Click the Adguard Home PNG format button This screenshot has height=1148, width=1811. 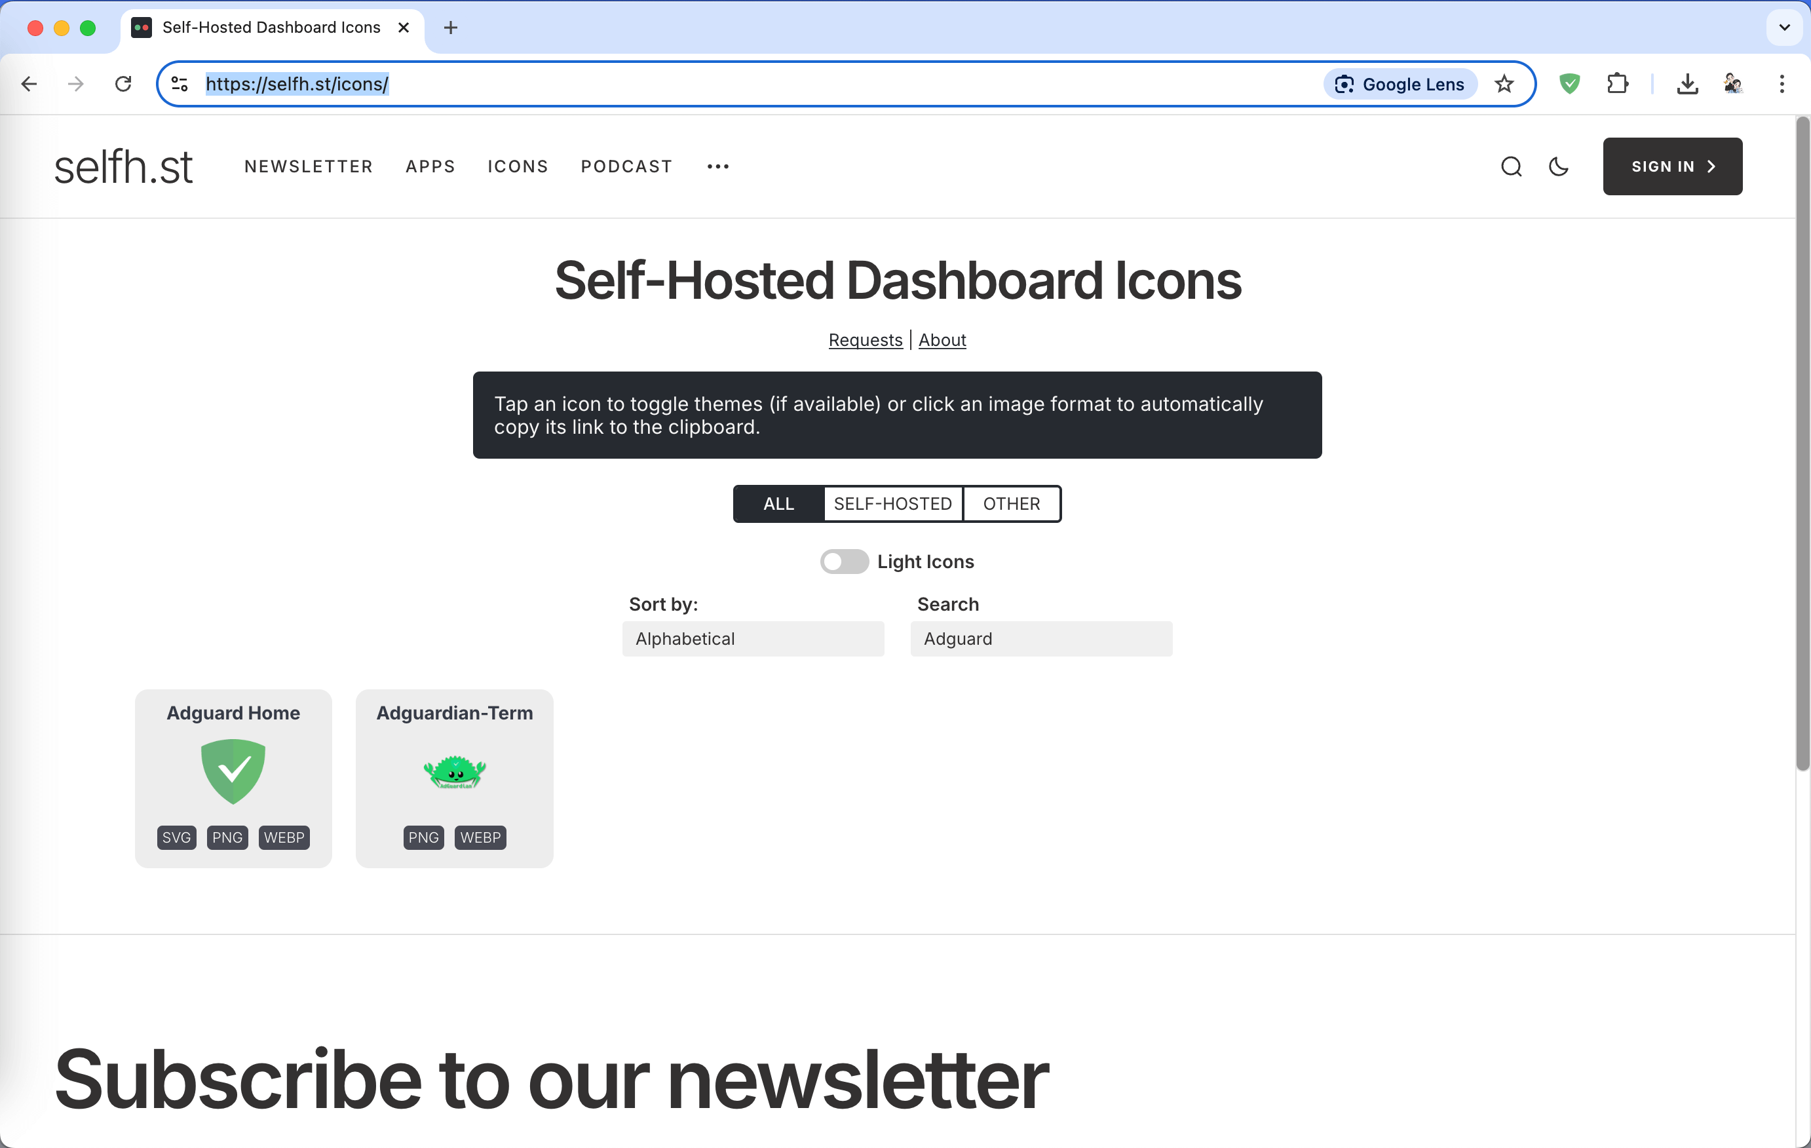coord(229,837)
